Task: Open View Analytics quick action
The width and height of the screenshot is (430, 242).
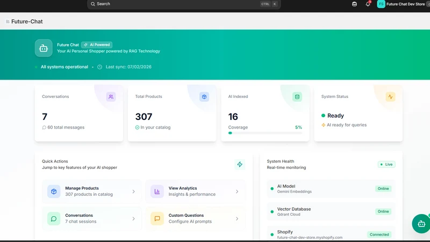Action: click(x=195, y=191)
